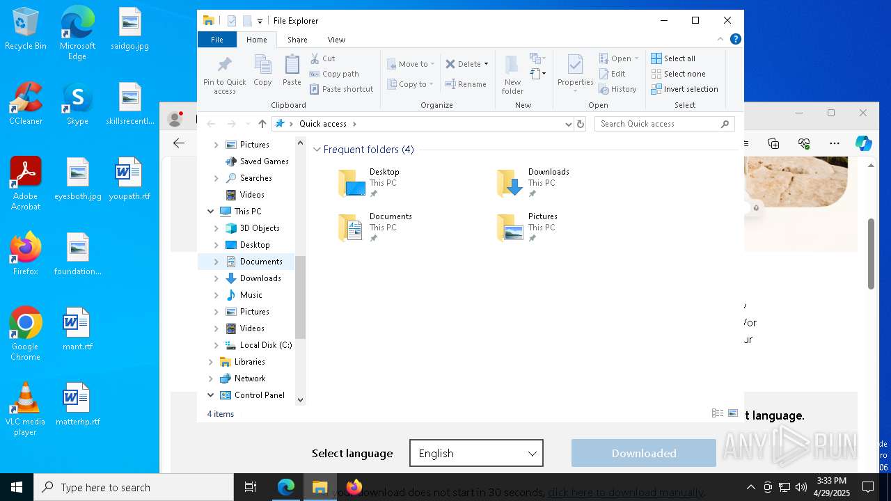Open Firefox from the taskbar

coord(354,487)
